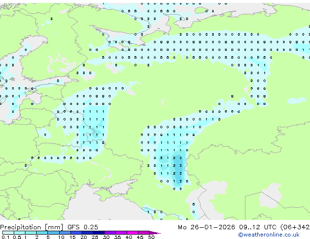Click the '15' legend scale label
Image resolution: width=310 pixels, height=239 pixels.
click(72, 237)
